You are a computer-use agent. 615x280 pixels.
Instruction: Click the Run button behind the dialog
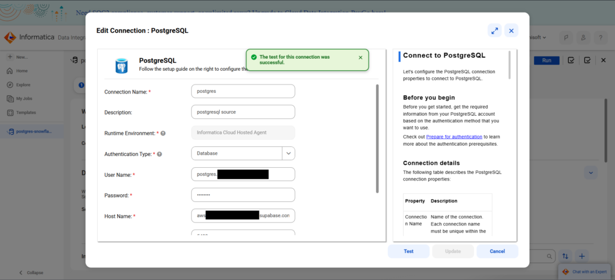pos(547,61)
